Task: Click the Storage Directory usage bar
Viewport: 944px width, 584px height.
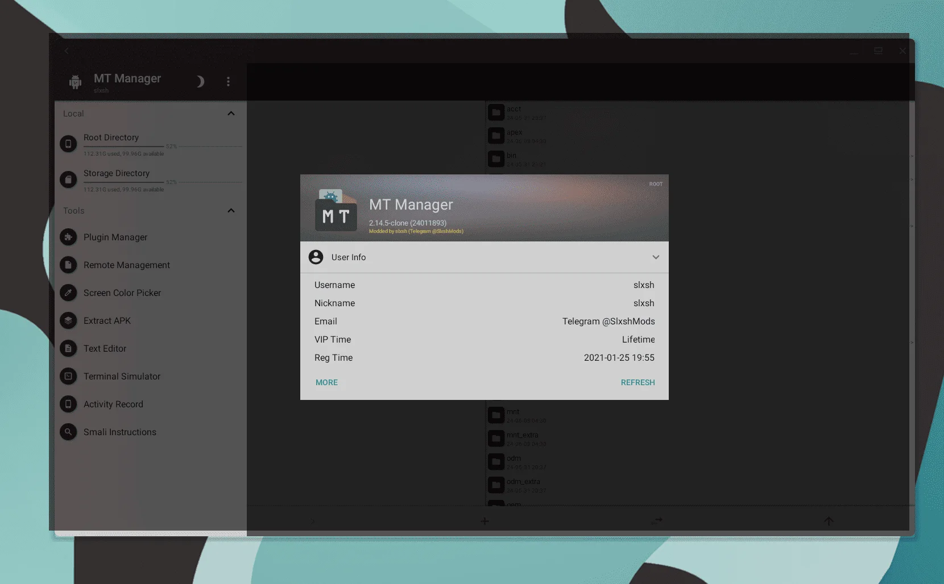Action: coord(163,182)
